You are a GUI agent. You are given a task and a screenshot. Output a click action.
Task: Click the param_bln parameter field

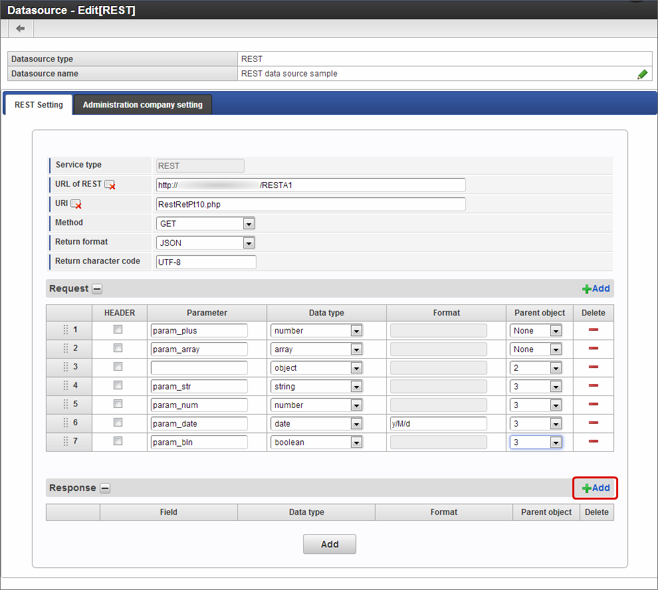pyautogui.click(x=199, y=442)
